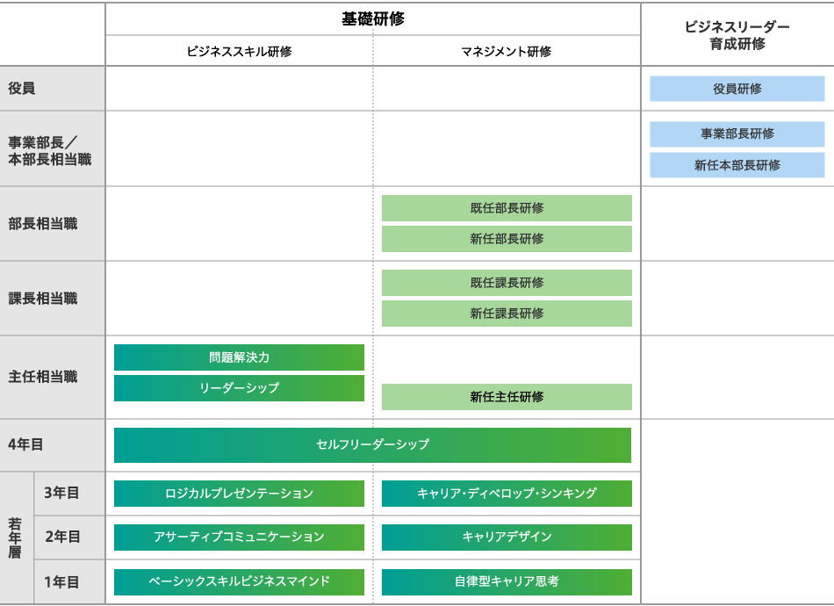
Task: Open the 新任課長研修 bar
Action: [507, 314]
